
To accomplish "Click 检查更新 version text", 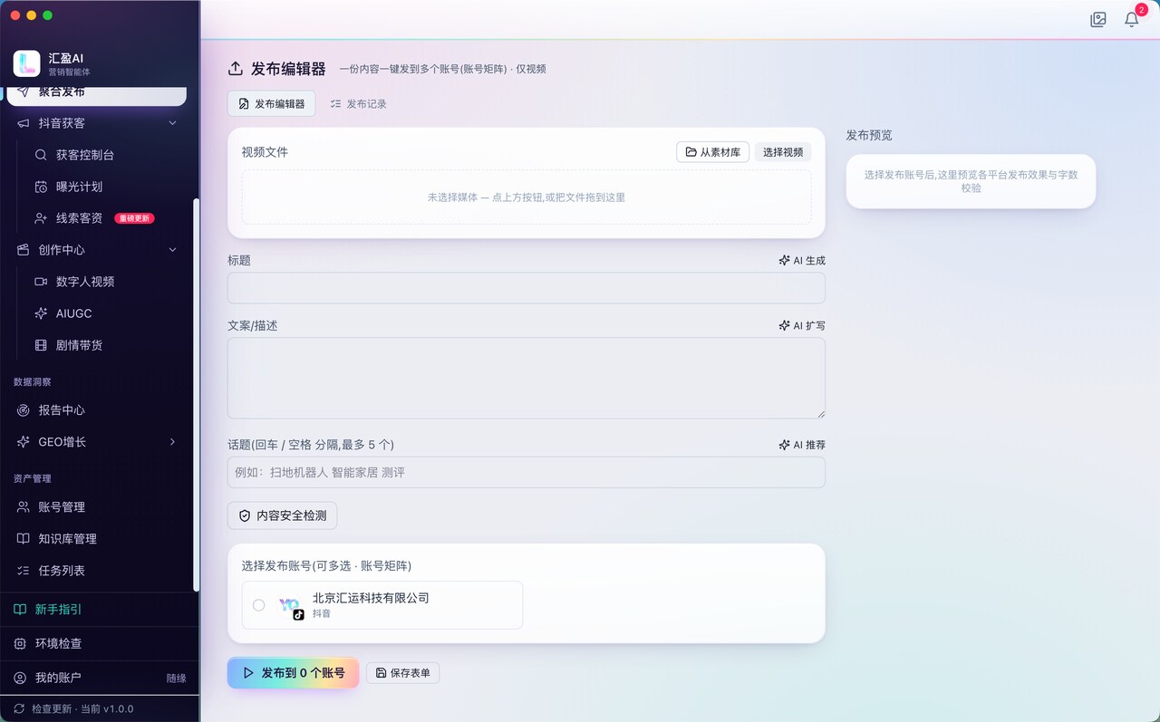I will coord(82,708).
